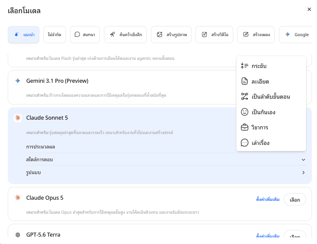Click the document icon beside ละเอียด

[x=244, y=81]
